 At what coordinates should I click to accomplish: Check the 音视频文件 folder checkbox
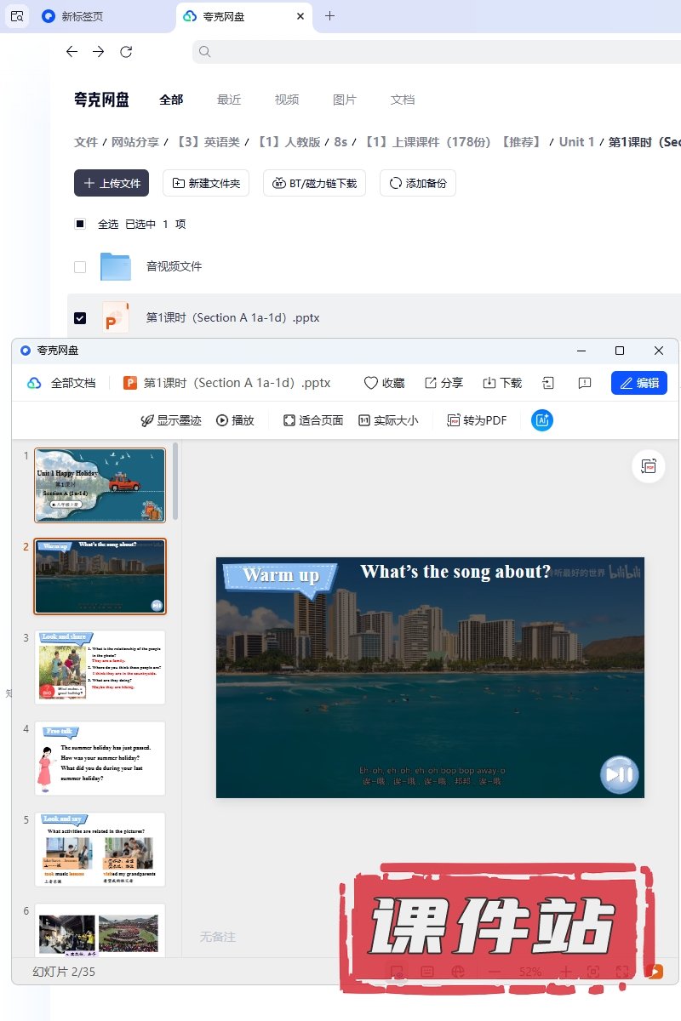[80, 266]
